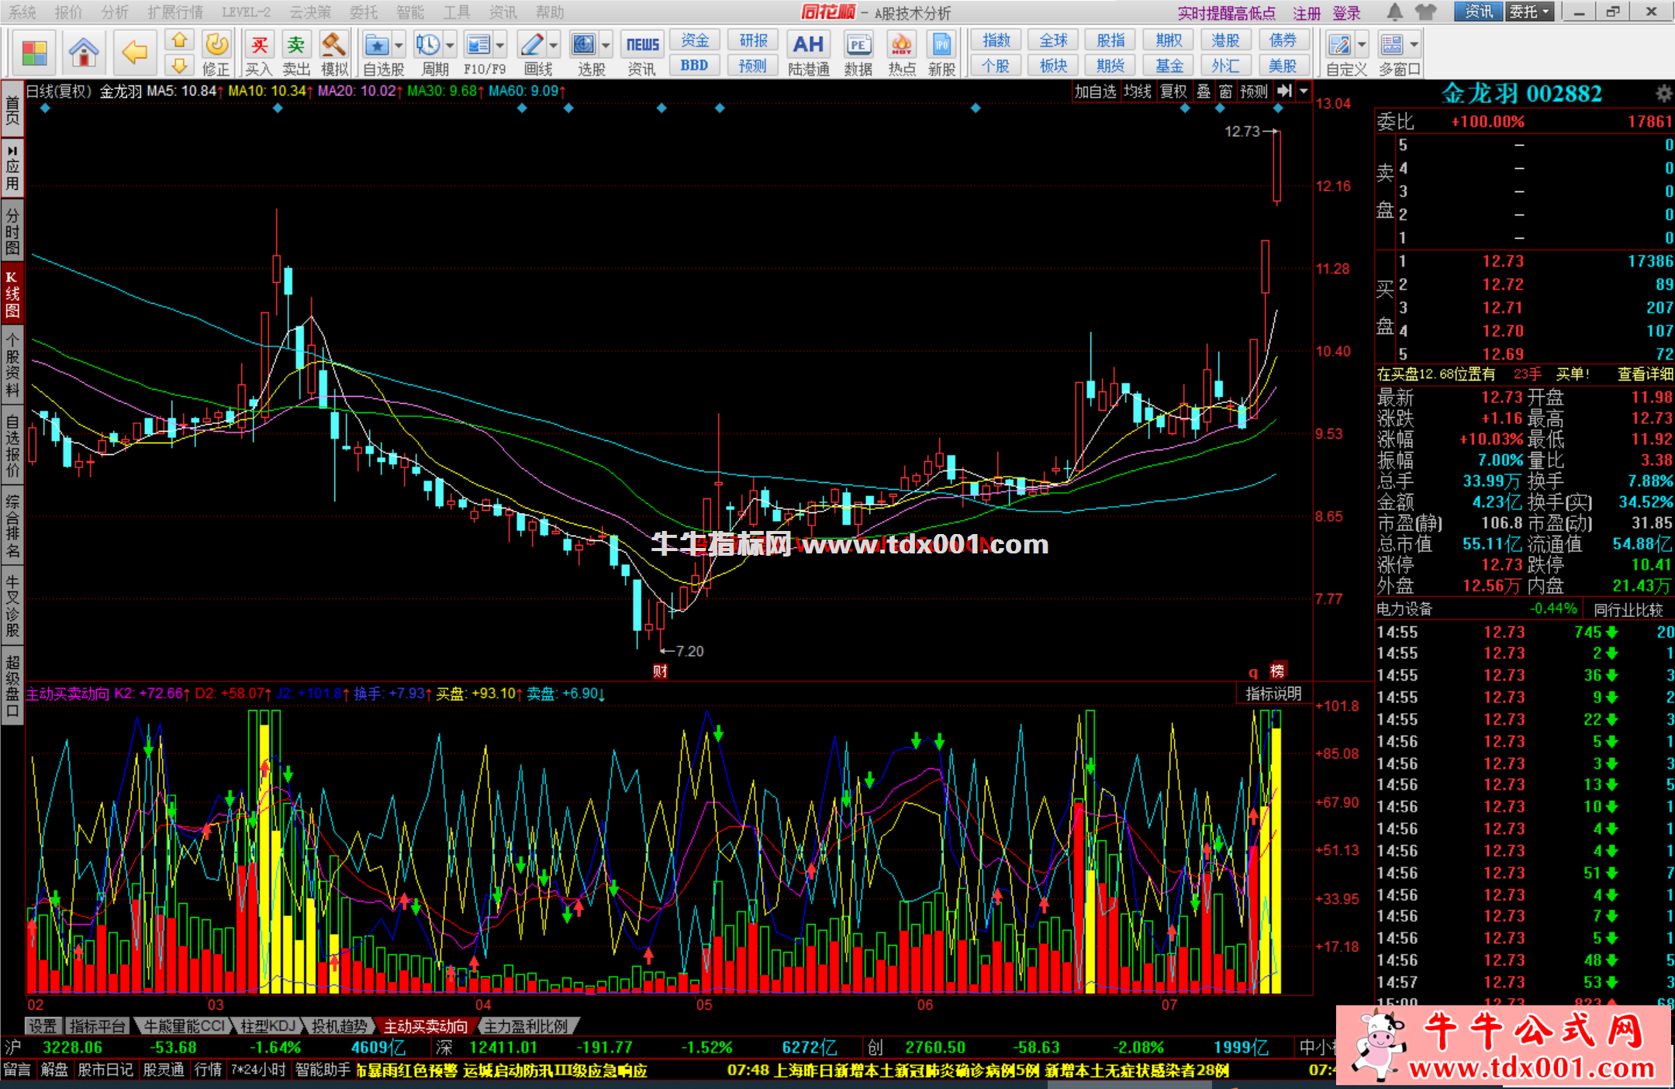Expand the F10/F9 dropdown arrow
The image size is (1675, 1089).
pos(500,45)
